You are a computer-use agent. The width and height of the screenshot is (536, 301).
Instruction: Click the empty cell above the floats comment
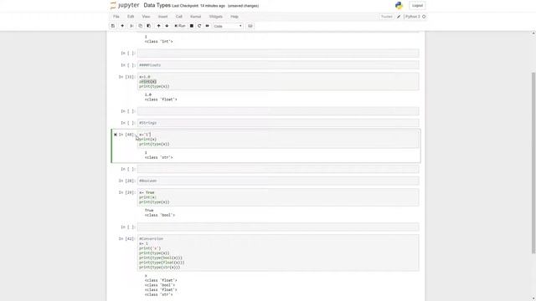[278, 54]
